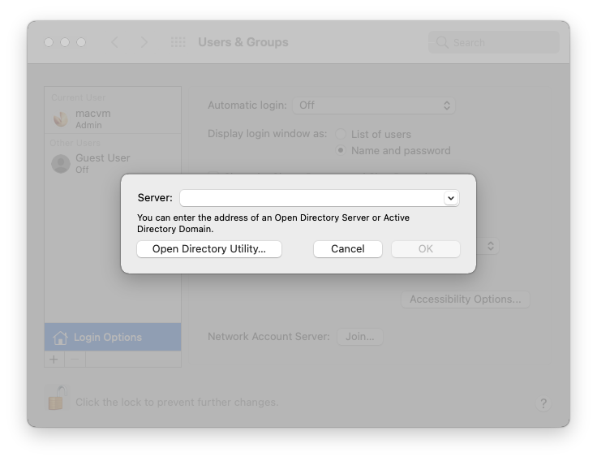Viewport: 597px width, 461px height.
Task: Click the add user plus button
Action: (54, 359)
